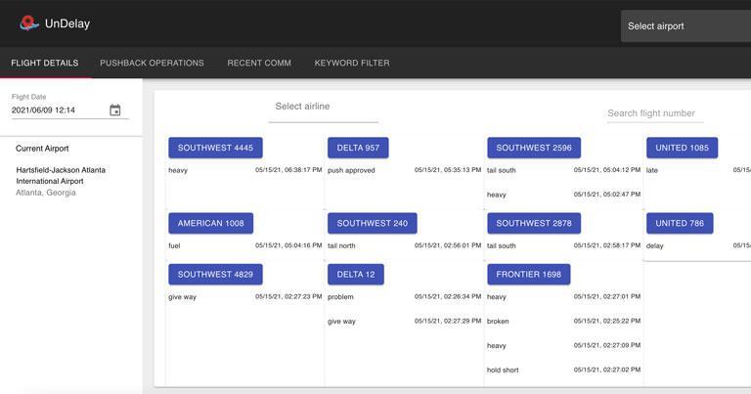Image resolution: width=751 pixels, height=394 pixels.
Task: Click timestamp 05/15/21, 05:35:13 PM
Action: 448,170
